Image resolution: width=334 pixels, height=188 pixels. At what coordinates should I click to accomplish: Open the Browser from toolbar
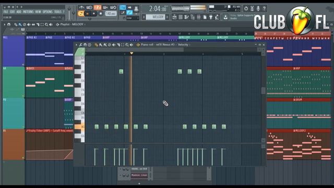(193, 17)
